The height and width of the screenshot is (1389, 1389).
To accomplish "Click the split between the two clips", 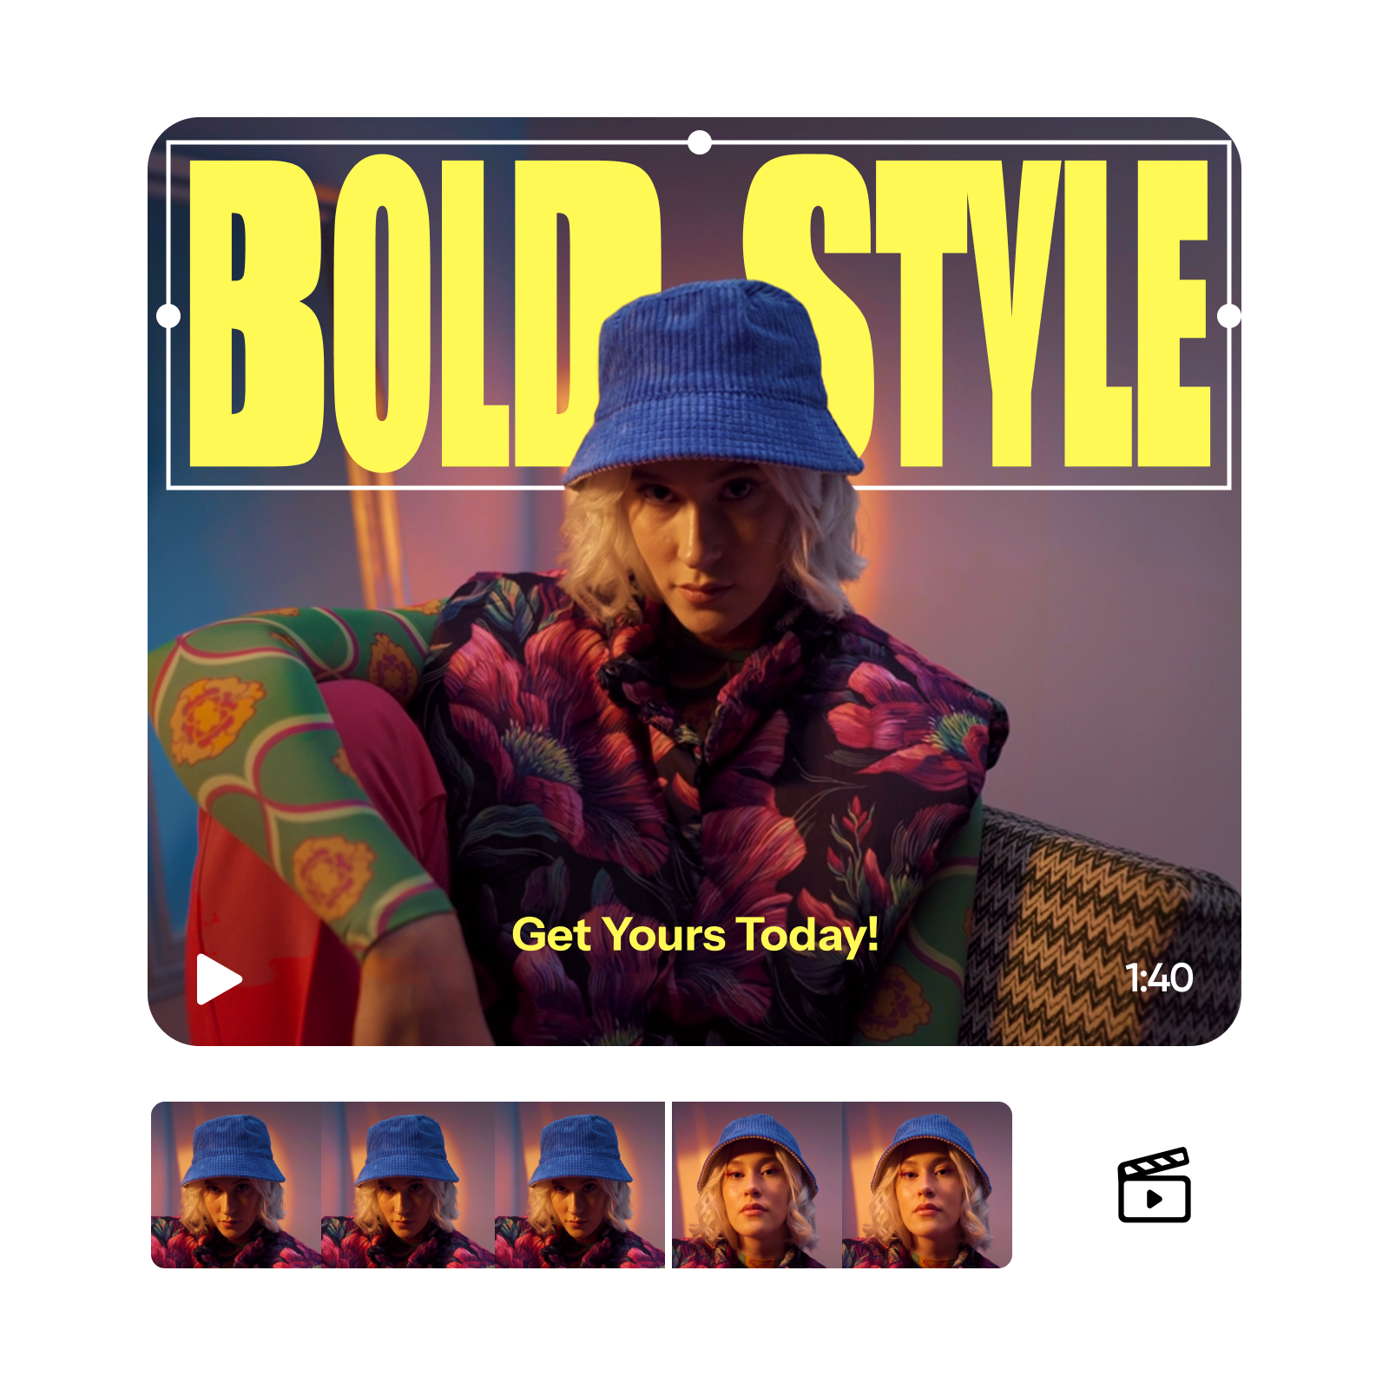I will [x=668, y=1185].
